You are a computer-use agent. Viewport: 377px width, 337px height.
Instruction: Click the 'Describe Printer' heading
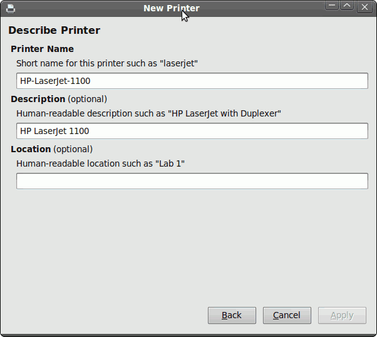(54, 30)
